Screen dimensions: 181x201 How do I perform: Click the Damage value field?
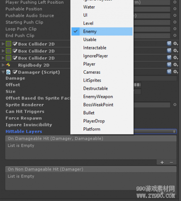[x=155, y=78]
